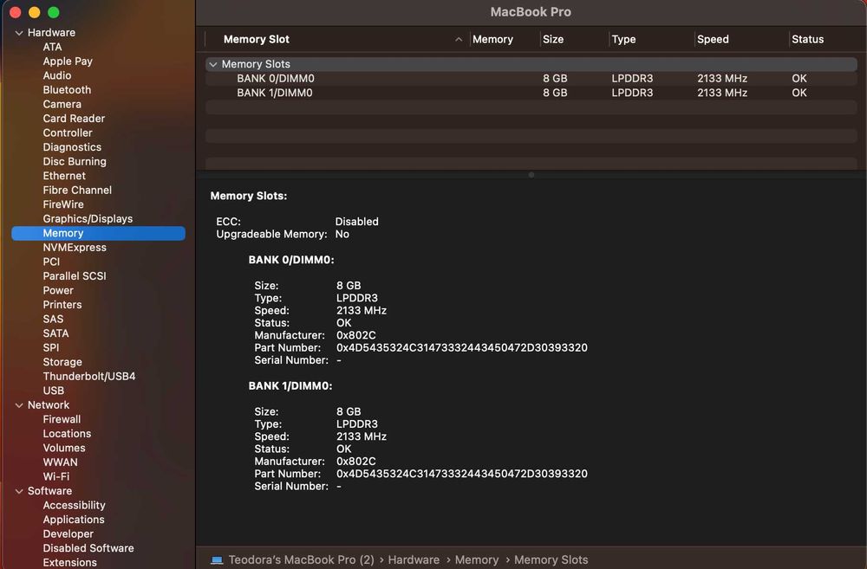This screenshot has height=569, width=867.
Task: Select Extensions under Software
Action: point(69,563)
